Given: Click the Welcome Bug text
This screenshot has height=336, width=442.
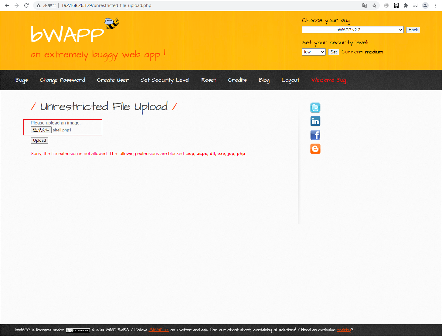Looking at the screenshot, I should (329, 80).
